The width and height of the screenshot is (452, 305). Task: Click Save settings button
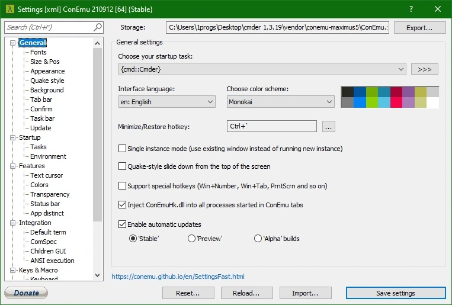(x=396, y=293)
